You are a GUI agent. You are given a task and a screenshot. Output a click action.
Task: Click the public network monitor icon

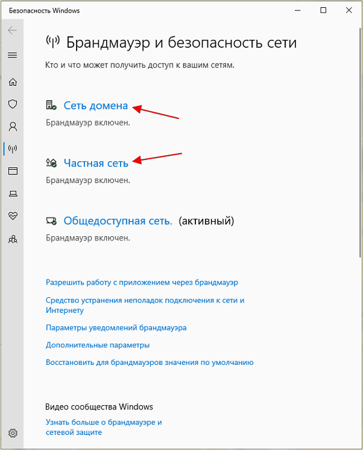pyautogui.click(x=51, y=221)
